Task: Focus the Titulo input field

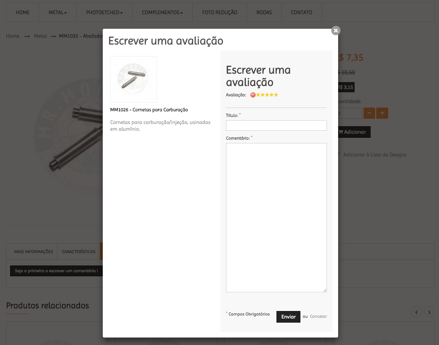Action: pos(276,125)
